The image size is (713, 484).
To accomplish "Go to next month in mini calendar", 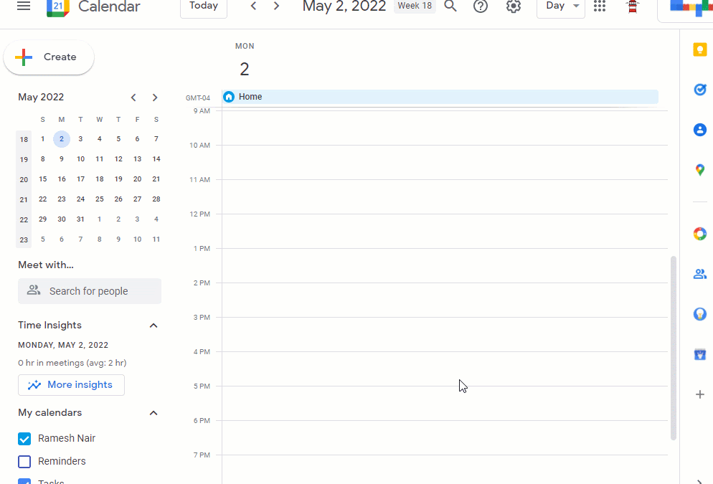I will pyautogui.click(x=155, y=98).
